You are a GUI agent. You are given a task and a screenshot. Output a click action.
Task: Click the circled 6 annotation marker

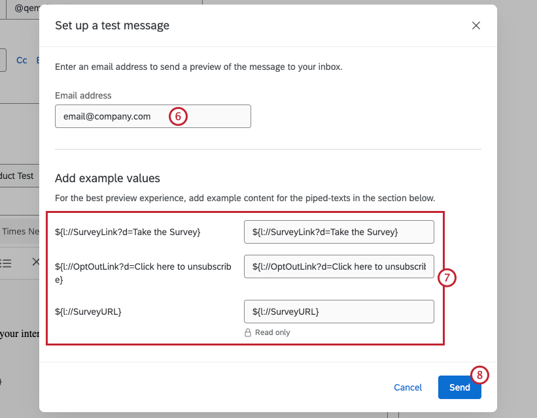point(178,116)
